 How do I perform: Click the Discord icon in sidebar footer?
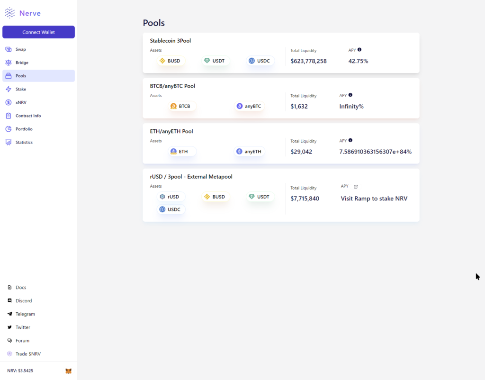click(9, 300)
